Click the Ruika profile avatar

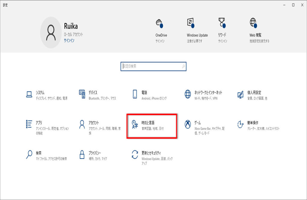51,32
